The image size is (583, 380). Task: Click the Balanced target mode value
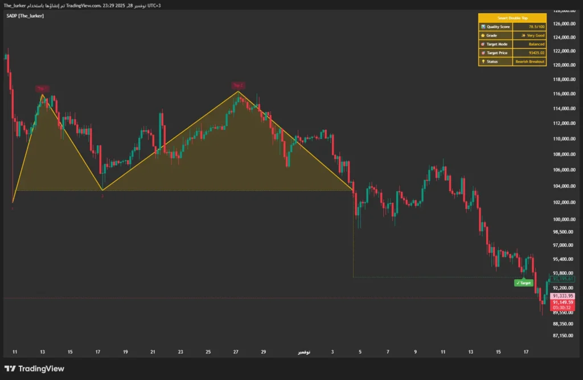pos(536,44)
